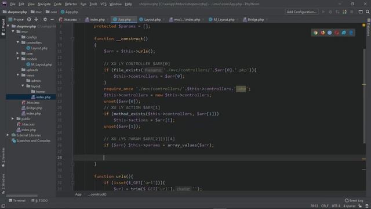Collapse the layout folder

tap(23, 86)
